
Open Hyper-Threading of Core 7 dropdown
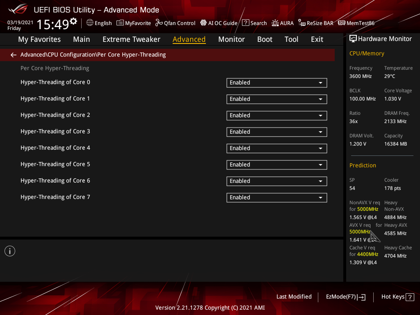277,198
